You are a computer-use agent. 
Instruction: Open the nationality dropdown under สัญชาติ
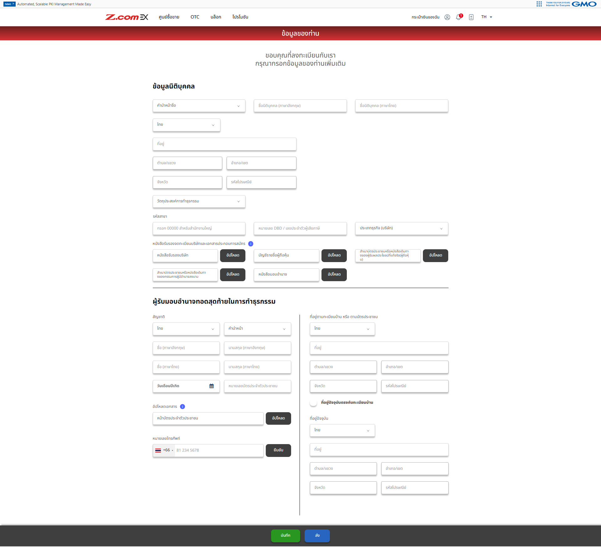[x=186, y=329]
